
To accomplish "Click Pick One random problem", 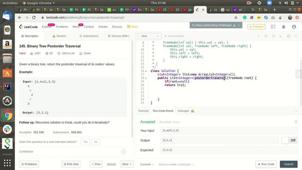I will (x=71, y=164).
